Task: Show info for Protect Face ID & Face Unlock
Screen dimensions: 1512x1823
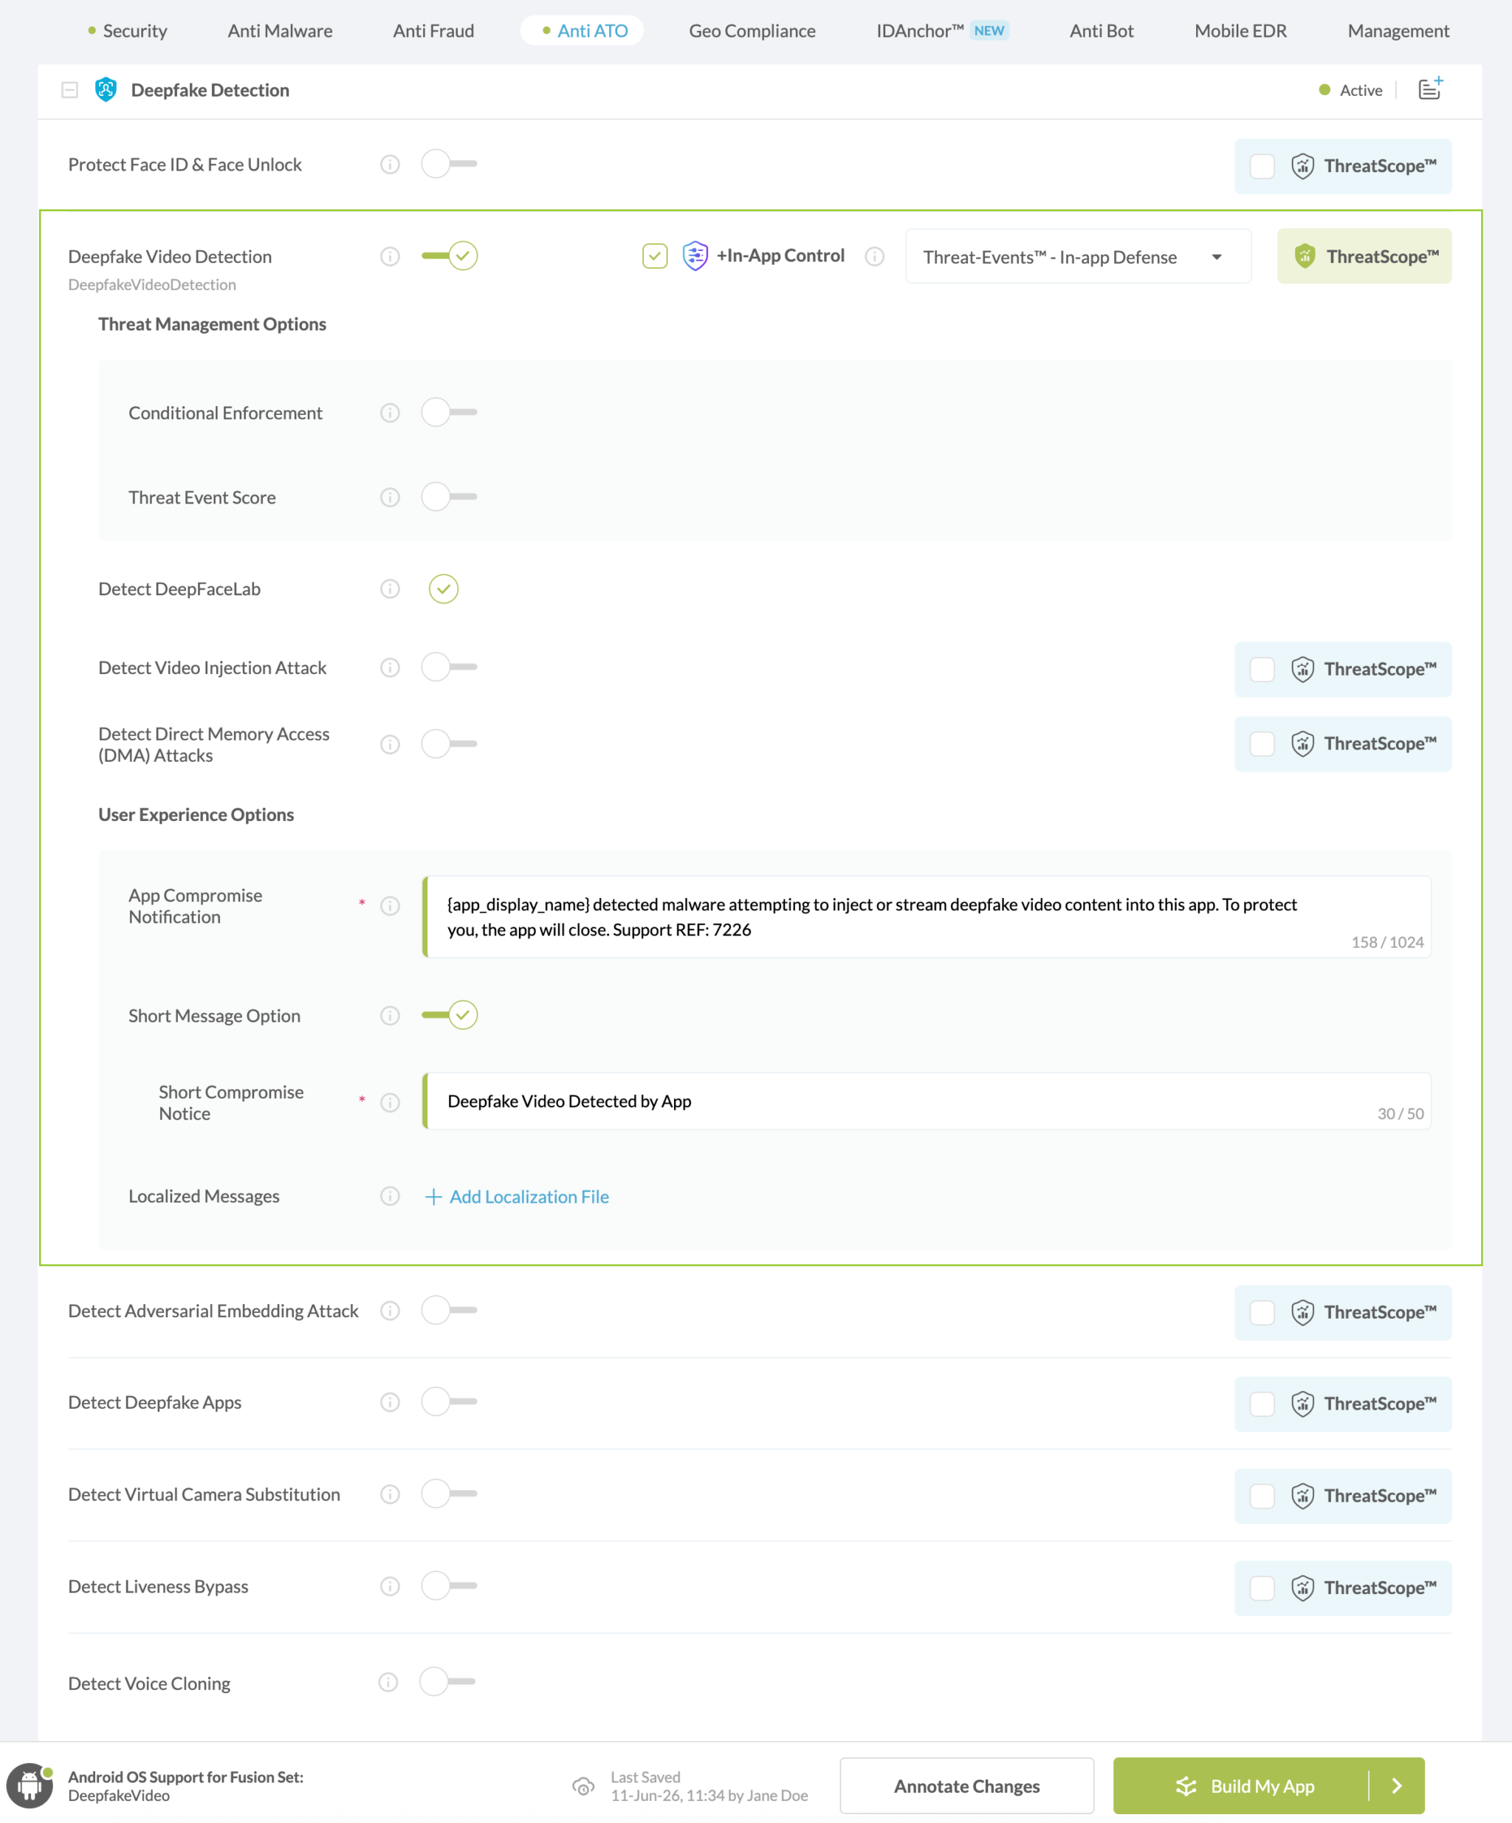Action: [x=390, y=164]
